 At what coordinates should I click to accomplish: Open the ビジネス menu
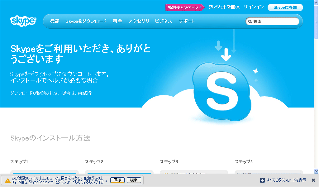pyautogui.click(x=164, y=21)
